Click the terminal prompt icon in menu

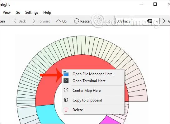pos(66,81)
